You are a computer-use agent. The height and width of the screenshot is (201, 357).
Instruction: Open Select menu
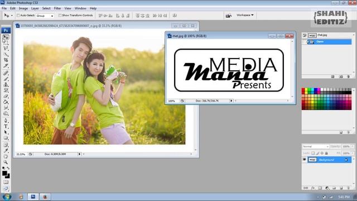(x=46, y=8)
